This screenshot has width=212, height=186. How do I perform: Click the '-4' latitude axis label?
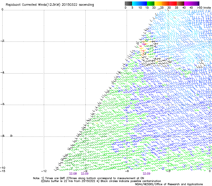tap(2, 72)
